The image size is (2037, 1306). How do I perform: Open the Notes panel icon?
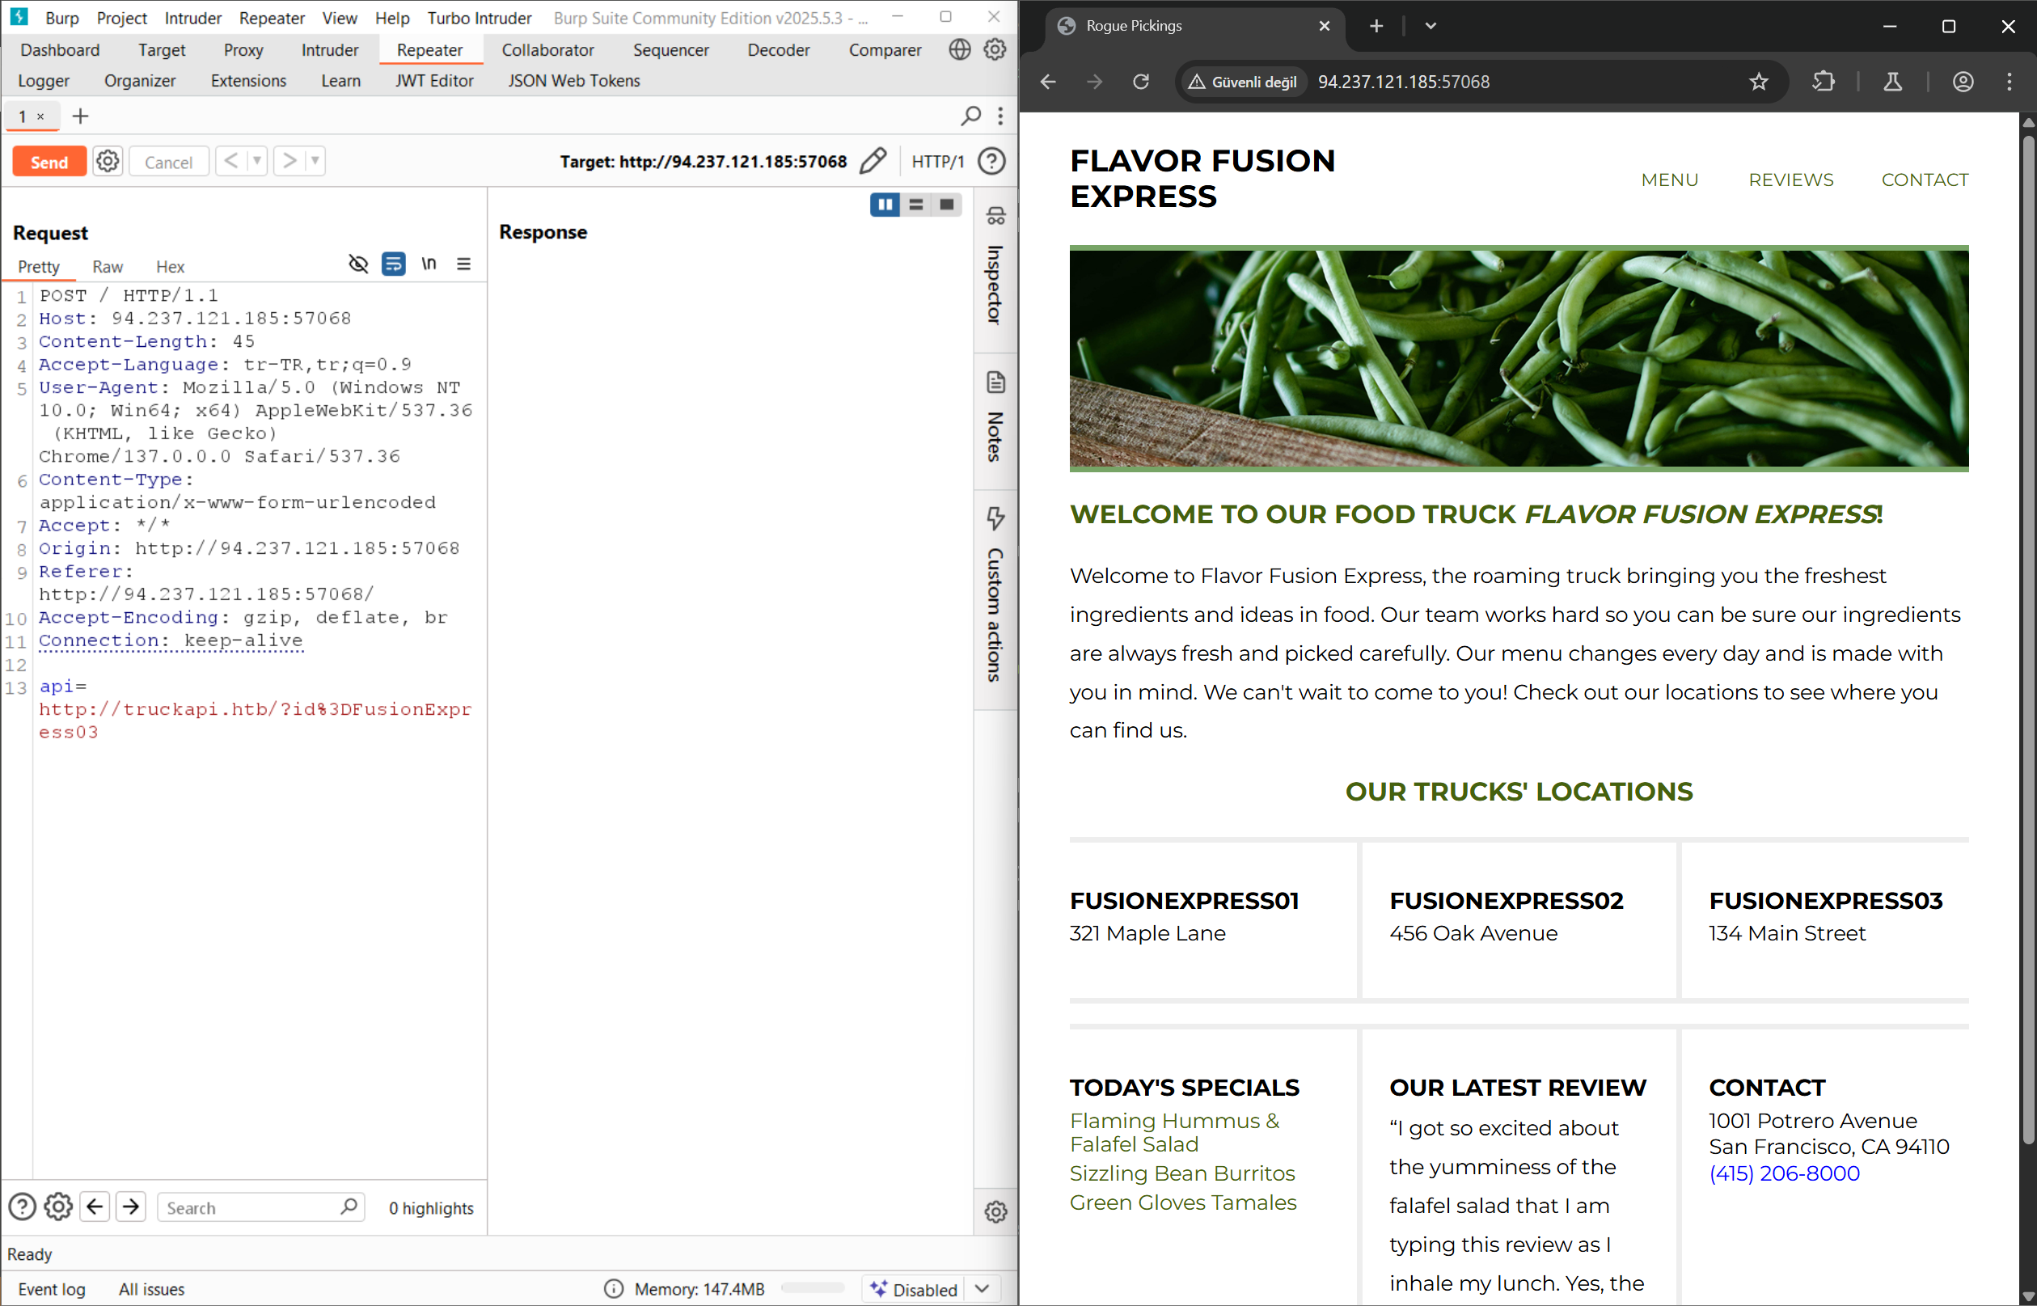click(995, 383)
